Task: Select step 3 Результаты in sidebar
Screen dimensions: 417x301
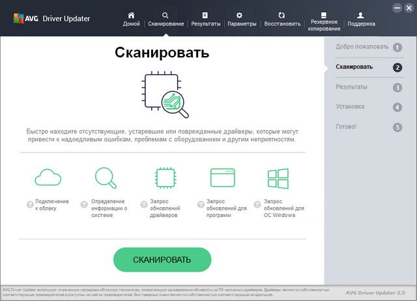Action: click(x=368, y=87)
